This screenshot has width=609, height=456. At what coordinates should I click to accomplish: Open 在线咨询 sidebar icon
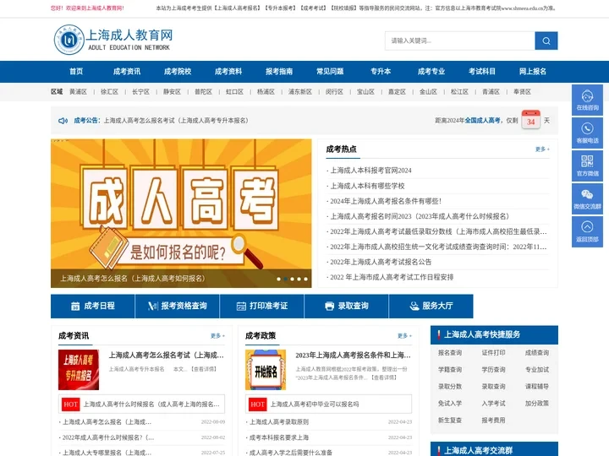587,100
